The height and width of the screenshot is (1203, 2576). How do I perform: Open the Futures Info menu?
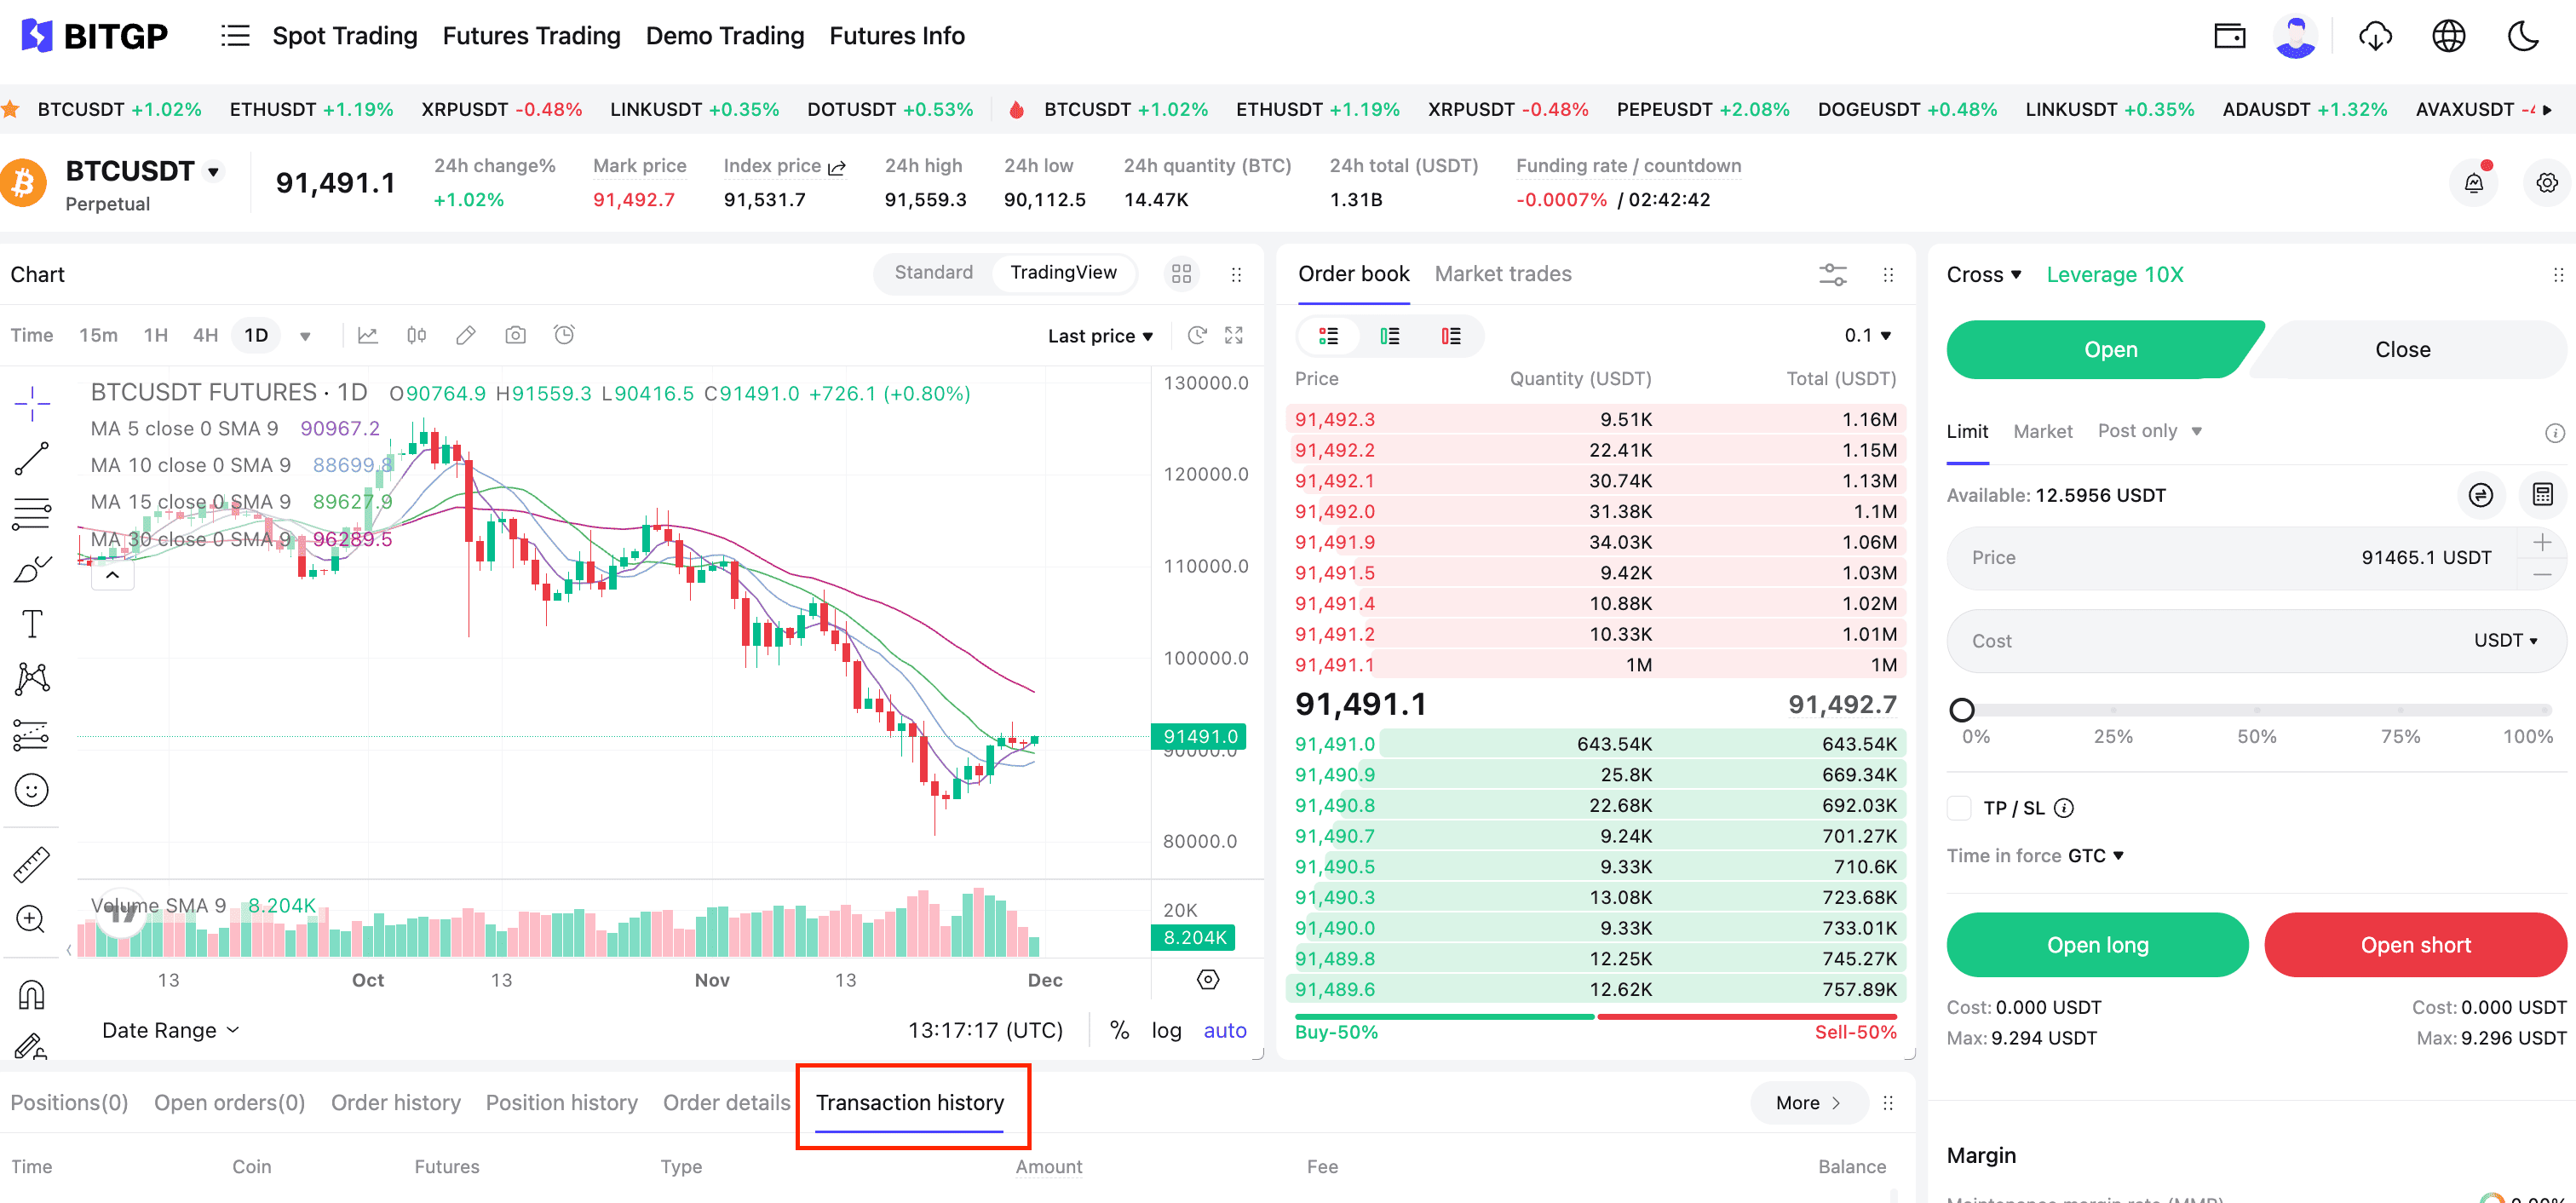pyautogui.click(x=896, y=35)
